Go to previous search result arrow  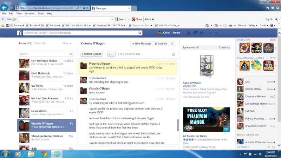[x=109, y=54]
